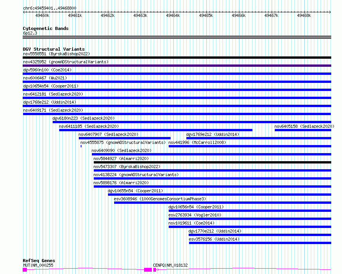The height and width of the screenshot is (274, 342).
Task: Click esv3576156 (Uddin2014) label
Action: click(214, 239)
